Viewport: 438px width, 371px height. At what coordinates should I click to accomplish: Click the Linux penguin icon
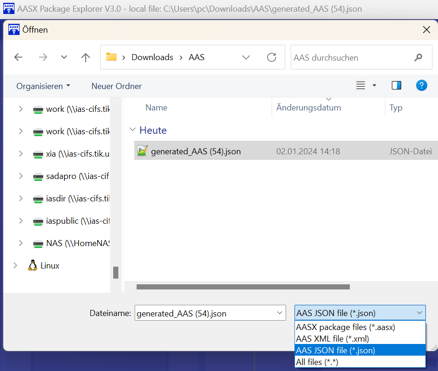coord(33,266)
